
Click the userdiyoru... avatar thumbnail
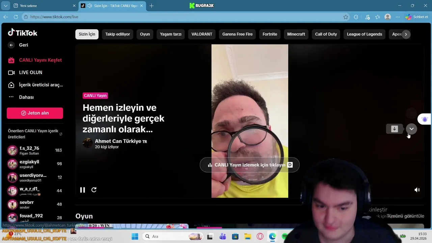pos(12,177)
